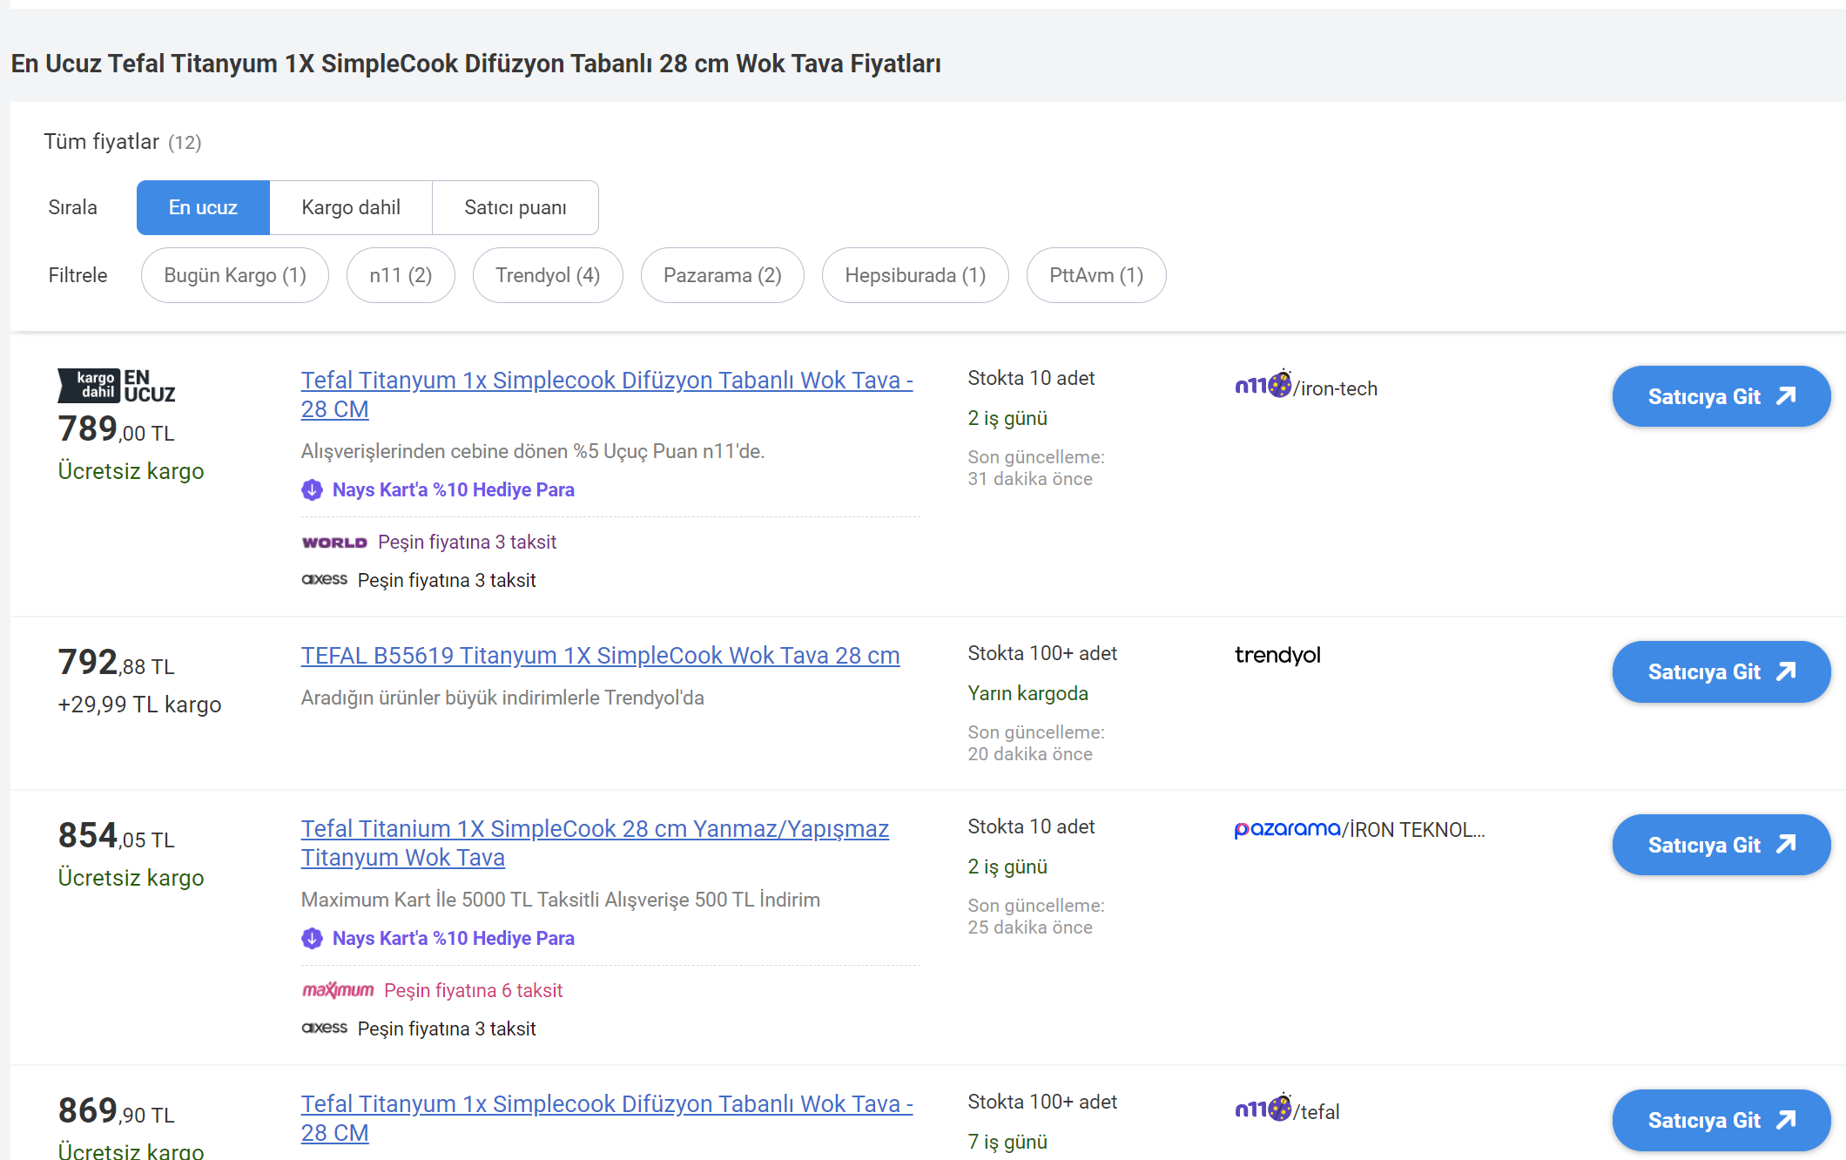The image size is (1846, 1160).
Task: Filter offers by Hepsiburada (1)
Action: [915, 275]
